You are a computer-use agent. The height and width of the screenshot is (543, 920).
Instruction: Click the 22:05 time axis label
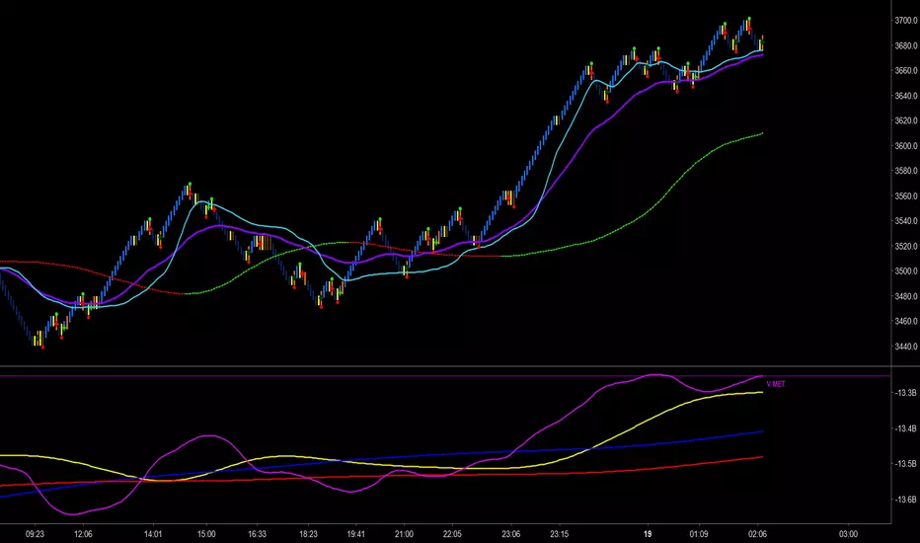[452, 534]
